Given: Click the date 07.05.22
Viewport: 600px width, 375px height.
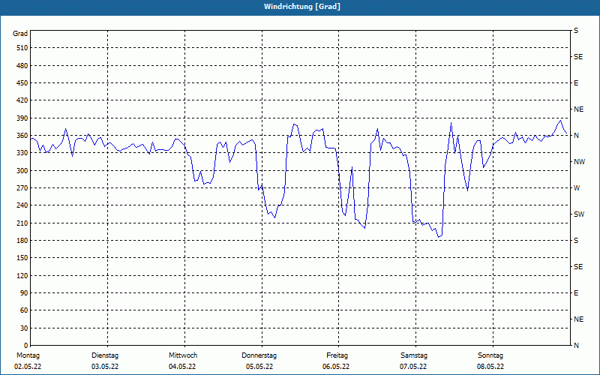Looking at the screenshot, I should click(414, 367).
